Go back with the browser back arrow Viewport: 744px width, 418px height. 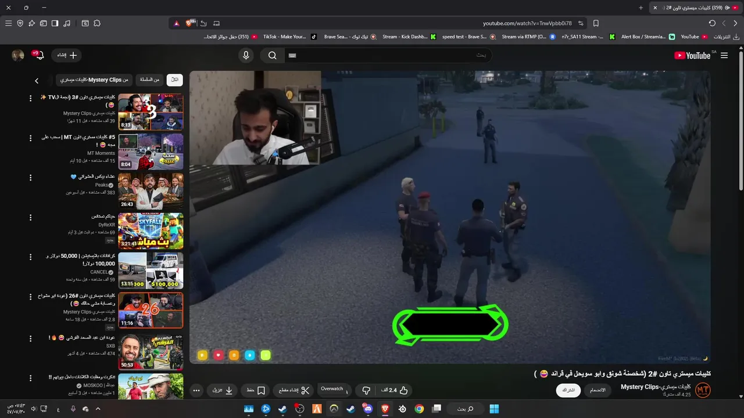point(735,23)
